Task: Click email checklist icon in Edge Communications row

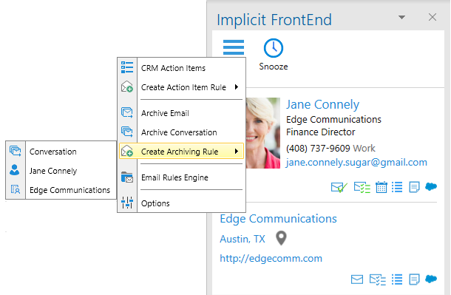Action: 377,279
